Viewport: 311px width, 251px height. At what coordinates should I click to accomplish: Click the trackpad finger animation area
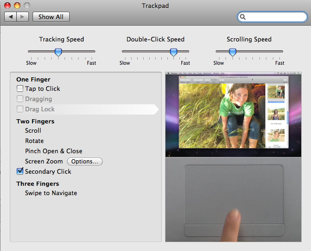click(x=233, y=199)
